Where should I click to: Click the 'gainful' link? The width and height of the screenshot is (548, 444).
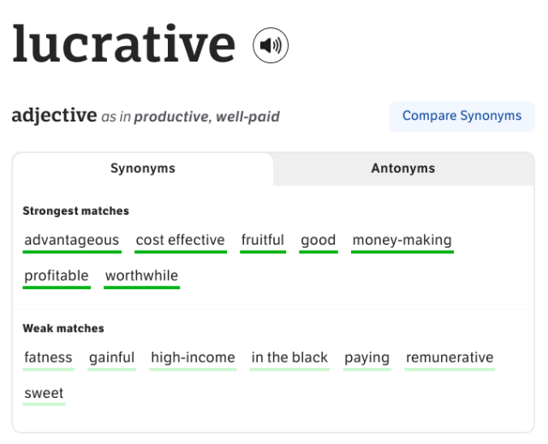pyautogui.click(x=112, y=359)
